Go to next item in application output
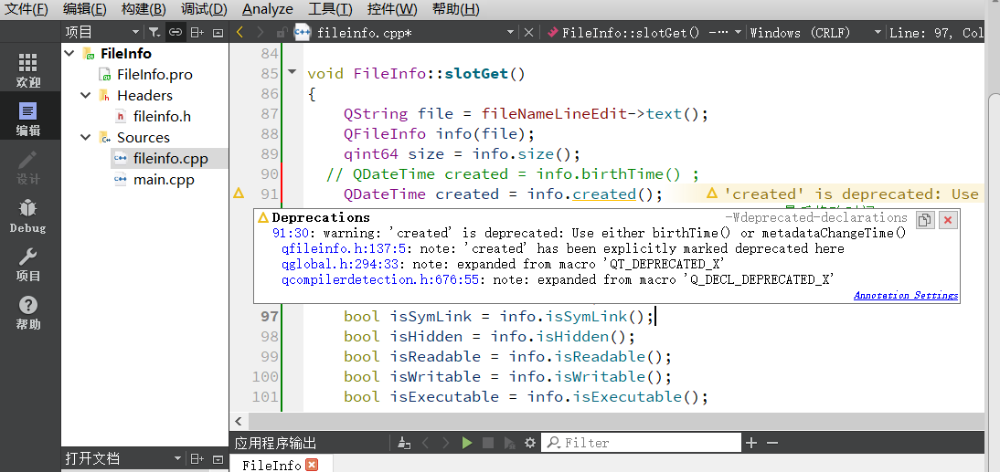Screen dimensions: 1000x472 tap(446, 443)
